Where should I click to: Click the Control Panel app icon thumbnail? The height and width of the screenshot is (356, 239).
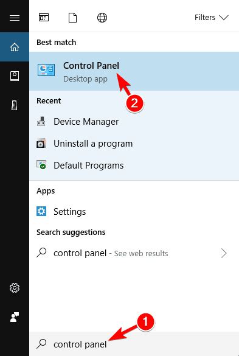coord(46,70)
